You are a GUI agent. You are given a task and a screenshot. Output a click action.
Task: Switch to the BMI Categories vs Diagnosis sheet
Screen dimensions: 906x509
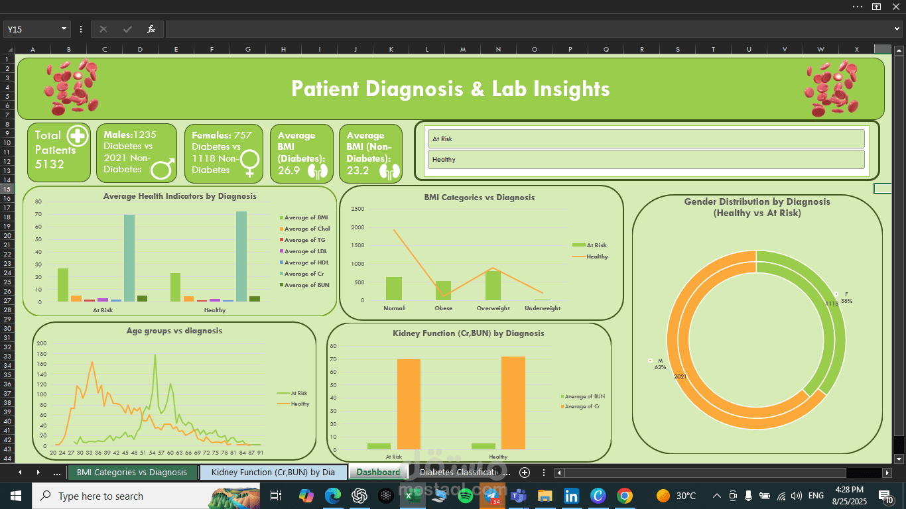pos(133,472)
